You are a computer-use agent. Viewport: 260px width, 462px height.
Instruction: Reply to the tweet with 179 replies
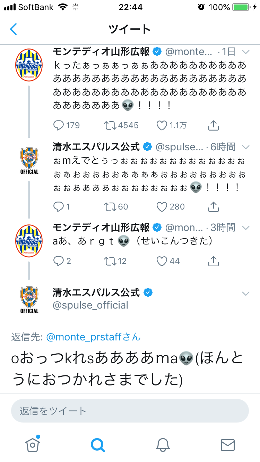point(58,125)
